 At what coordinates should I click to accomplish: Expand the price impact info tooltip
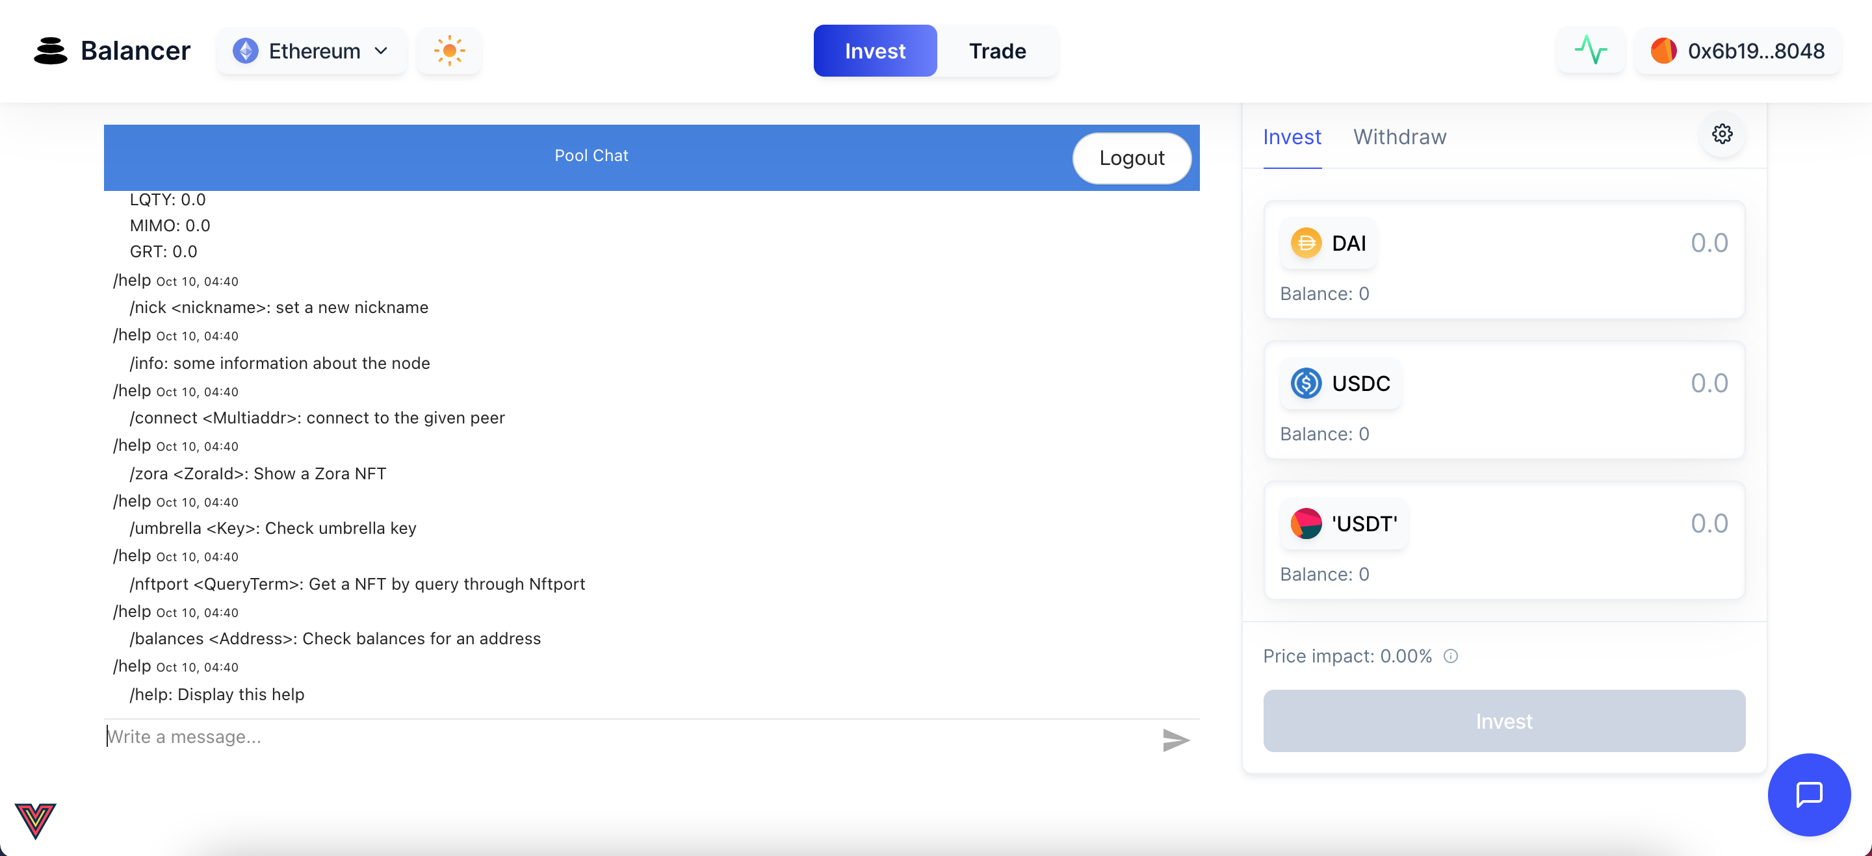point(1451,657)
